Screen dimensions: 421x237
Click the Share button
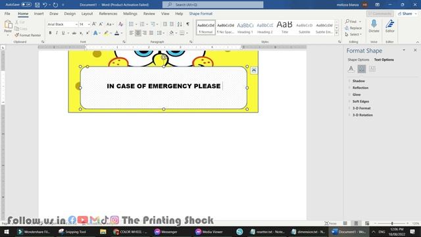(407, 14)
